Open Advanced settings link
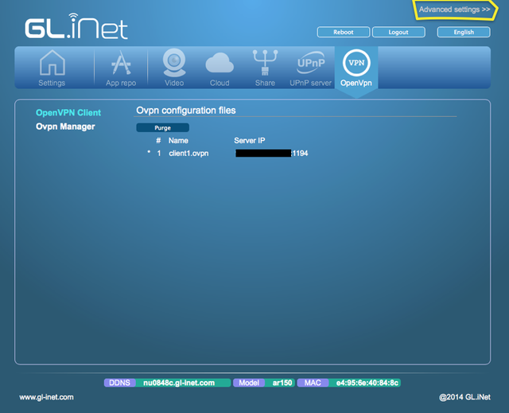Viewport: 509px width, 413px height. point(454,10)
